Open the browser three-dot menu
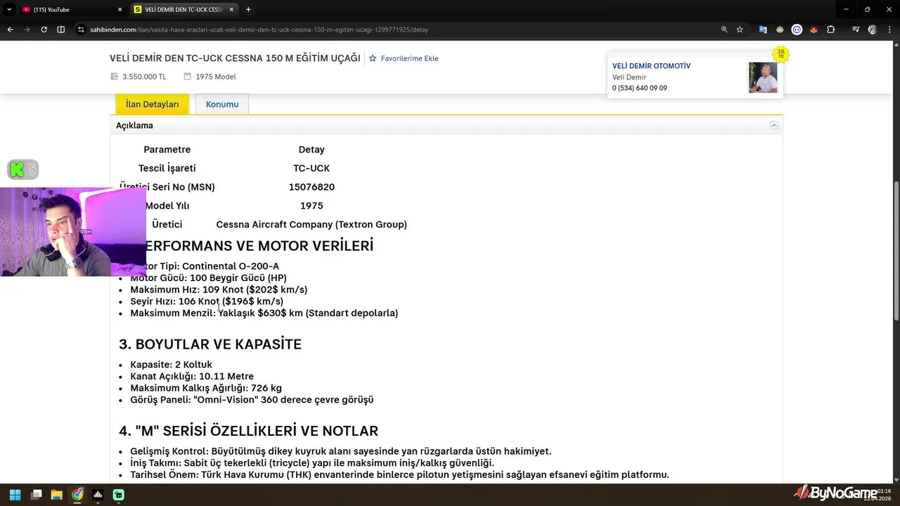The image size is (900, 506). point(889,30)
